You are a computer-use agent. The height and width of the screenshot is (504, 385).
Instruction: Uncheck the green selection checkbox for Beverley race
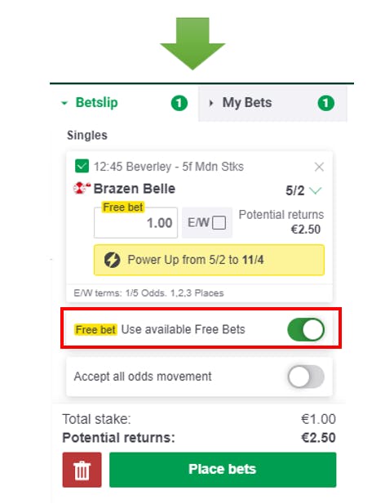tap(82, 166)
